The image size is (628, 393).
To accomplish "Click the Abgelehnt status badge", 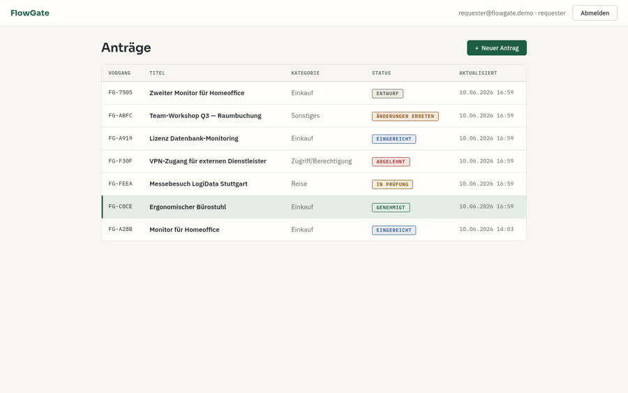I will (391, 162).
